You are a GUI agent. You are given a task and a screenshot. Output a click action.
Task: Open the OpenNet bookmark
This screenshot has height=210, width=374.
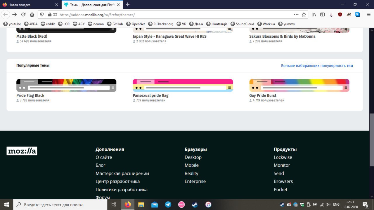coord(136,24)
